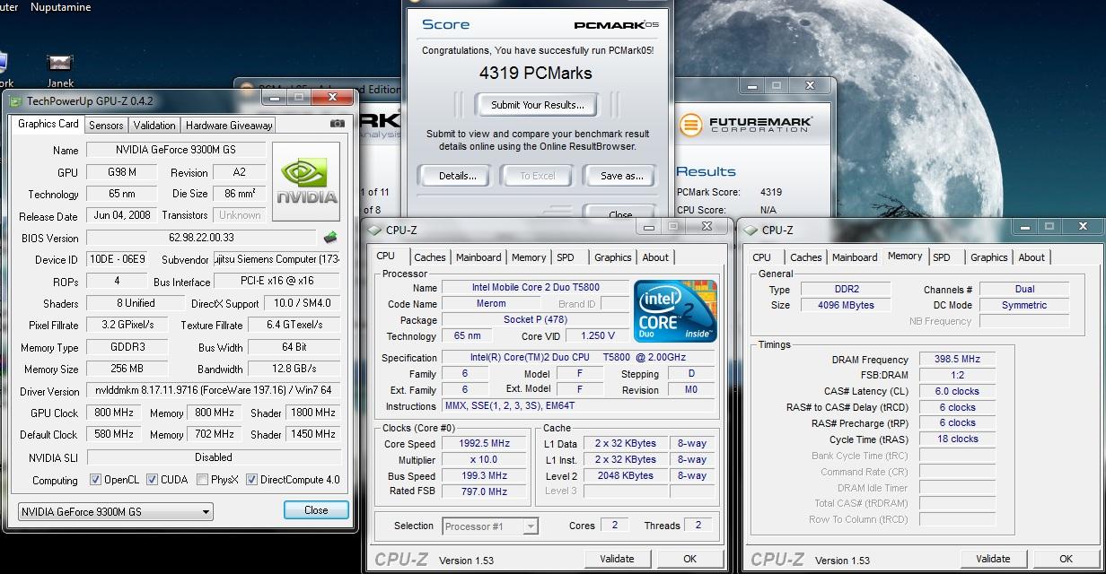Select the Graphics Card tab
The image size is (1106, 574).
pyautogui.click(x=48, y=124)
